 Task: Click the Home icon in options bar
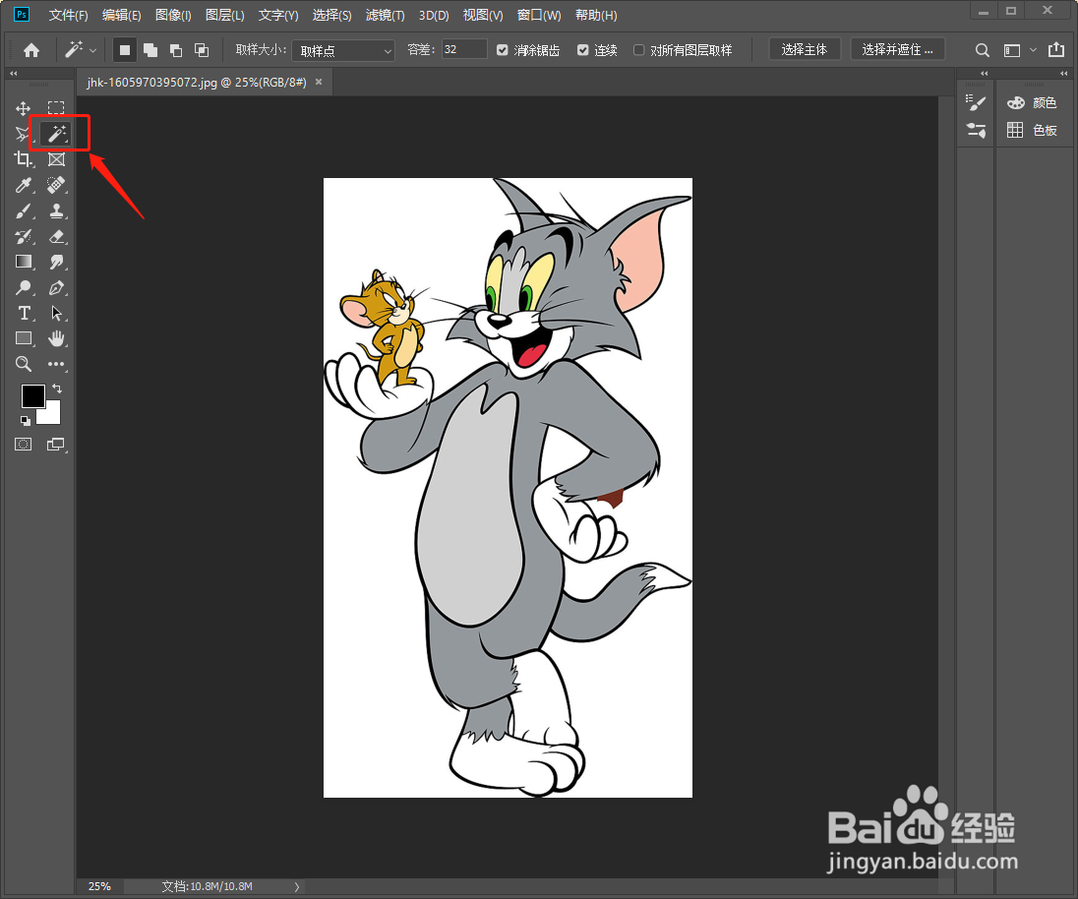click(30, 49)
